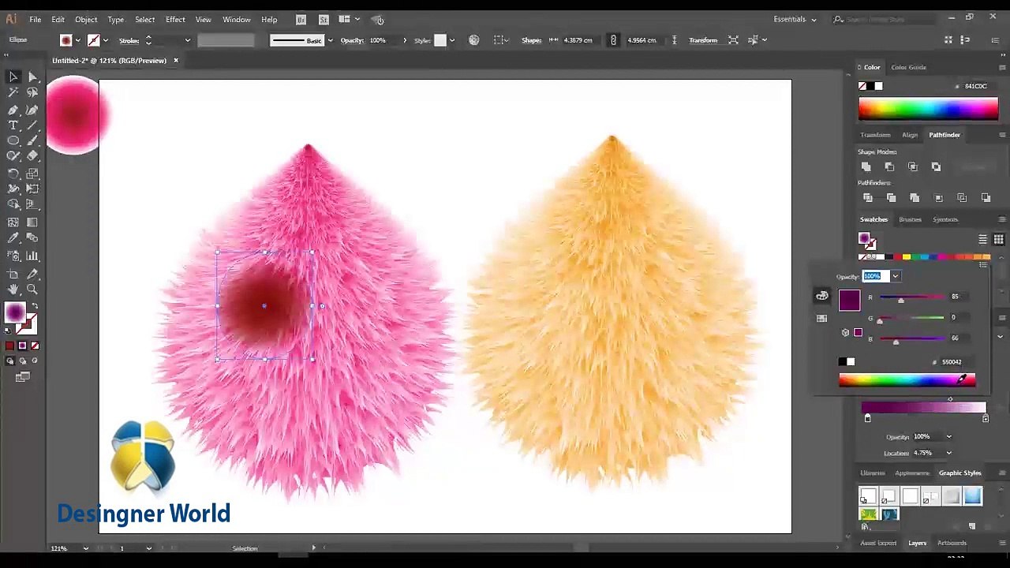Image resolution: width=1010 pixels, height=568 pixels.
Task: Pick the Eraser tool
Action: (32, 156)
